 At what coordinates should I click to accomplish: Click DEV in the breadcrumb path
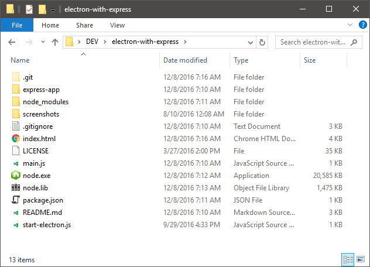point(92,42)
